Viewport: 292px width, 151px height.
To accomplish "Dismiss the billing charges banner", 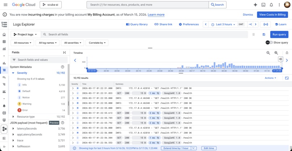I will click(x=248, y=15).
